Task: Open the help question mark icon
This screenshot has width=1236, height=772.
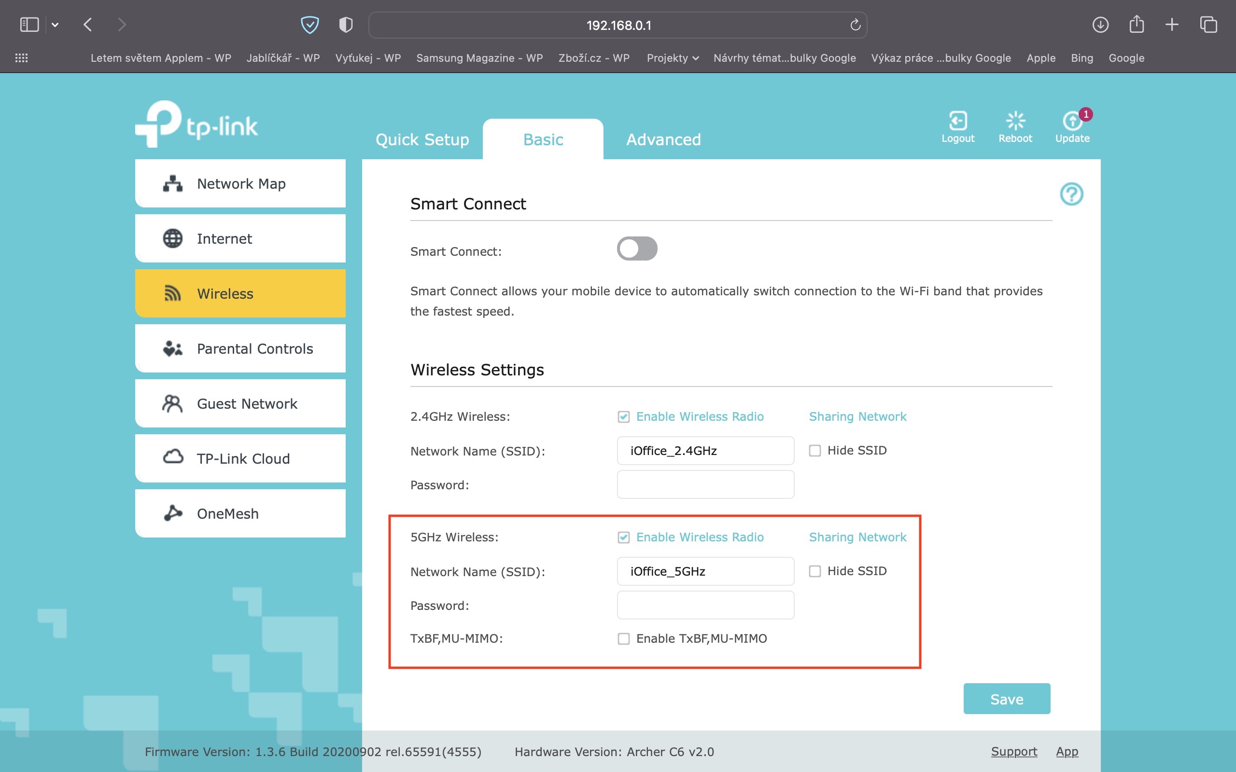Action: [x=1071, y=194]
